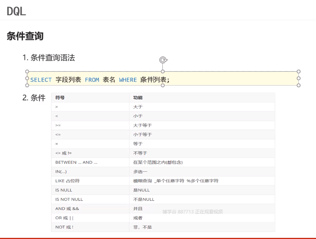Click the top-left resize handle of the SELECT text box
316x239 pixels.
tap(27, 71)
